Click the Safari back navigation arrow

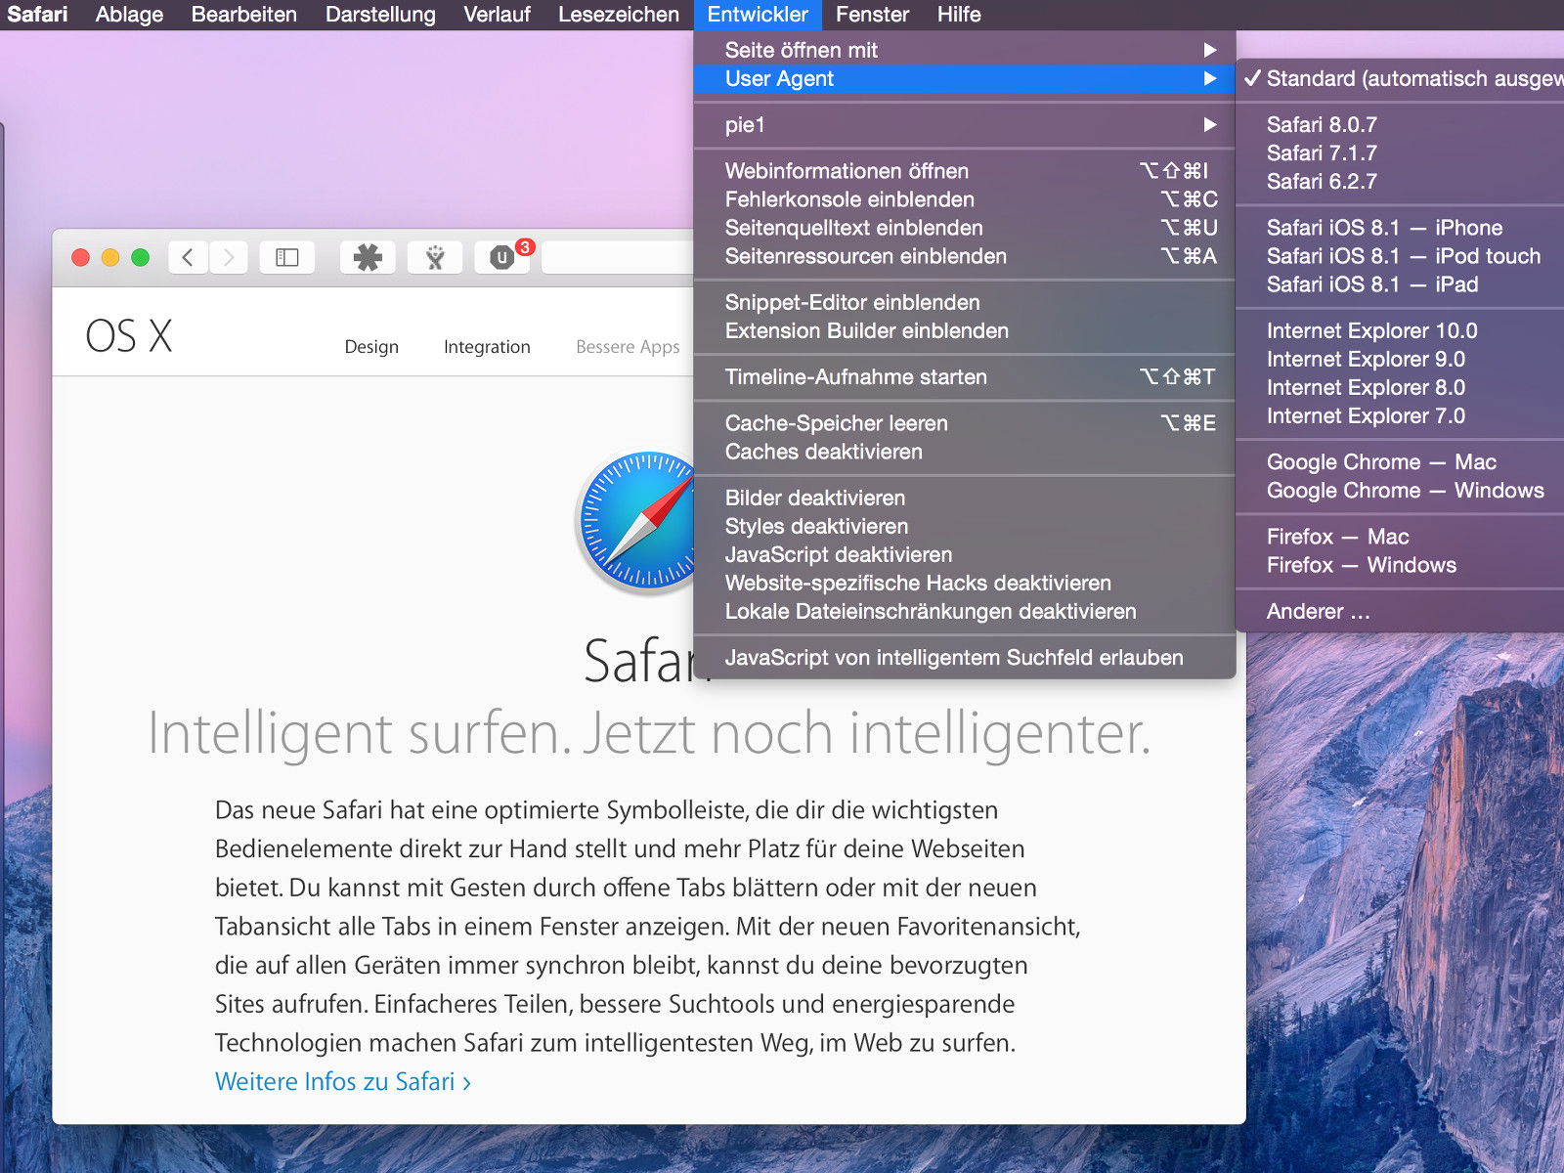pos(188,257)
